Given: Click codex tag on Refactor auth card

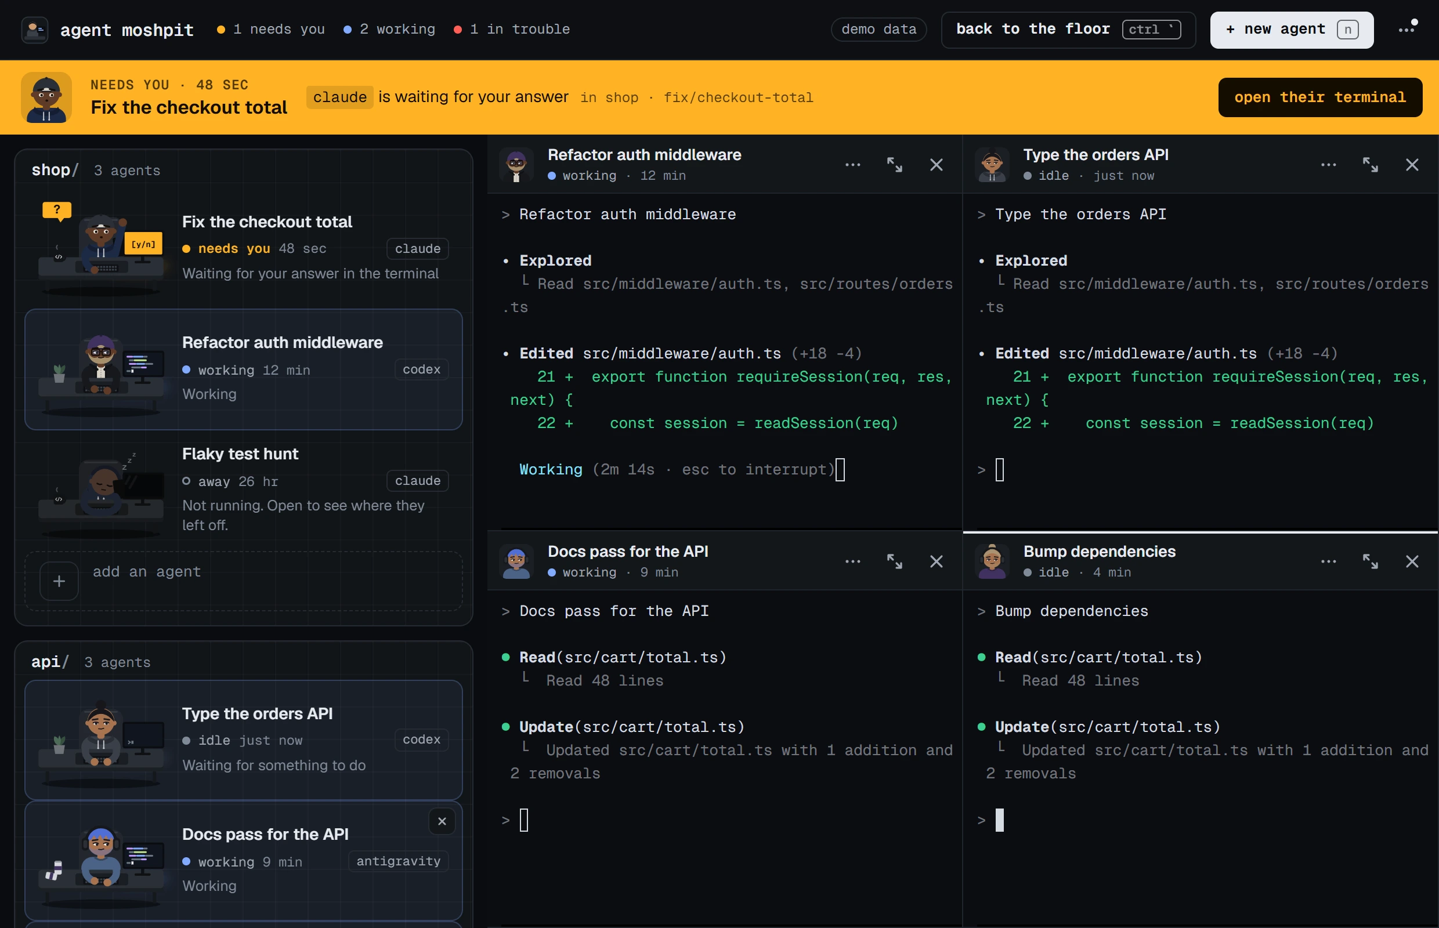Looking at the screenshot, I should (x=421, y=369).
